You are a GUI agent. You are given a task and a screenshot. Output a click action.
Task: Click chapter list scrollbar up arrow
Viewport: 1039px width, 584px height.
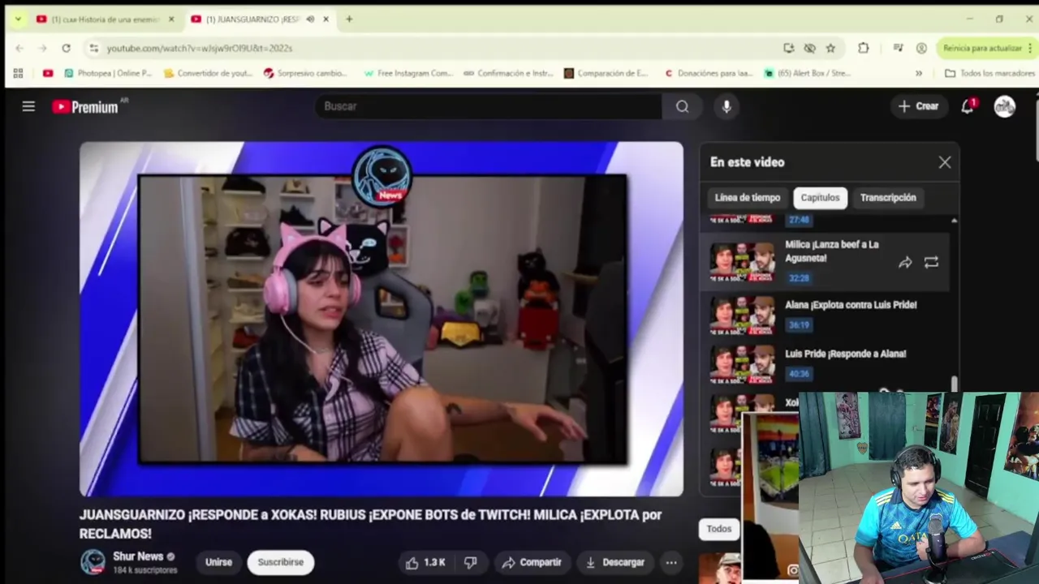pyautogui.click(x=954, y=221)
